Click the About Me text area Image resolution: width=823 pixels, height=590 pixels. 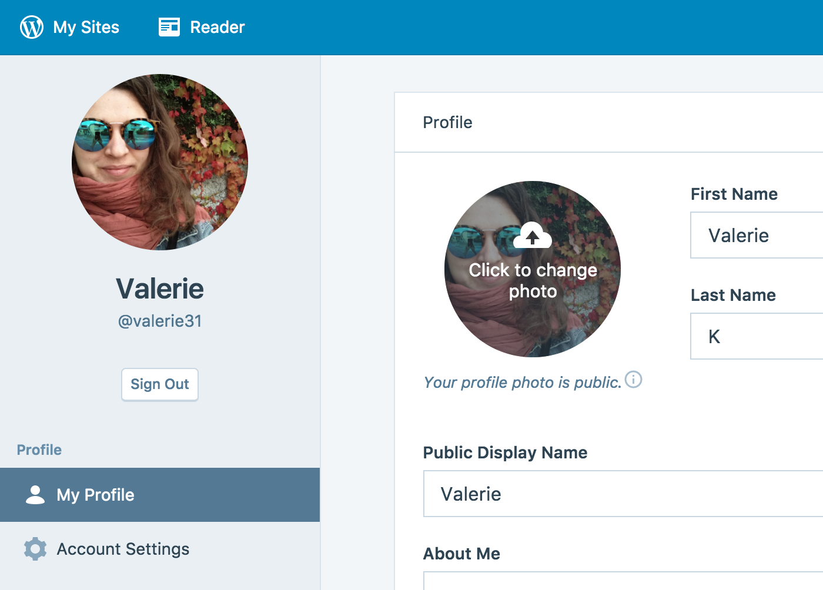(623, 582)
